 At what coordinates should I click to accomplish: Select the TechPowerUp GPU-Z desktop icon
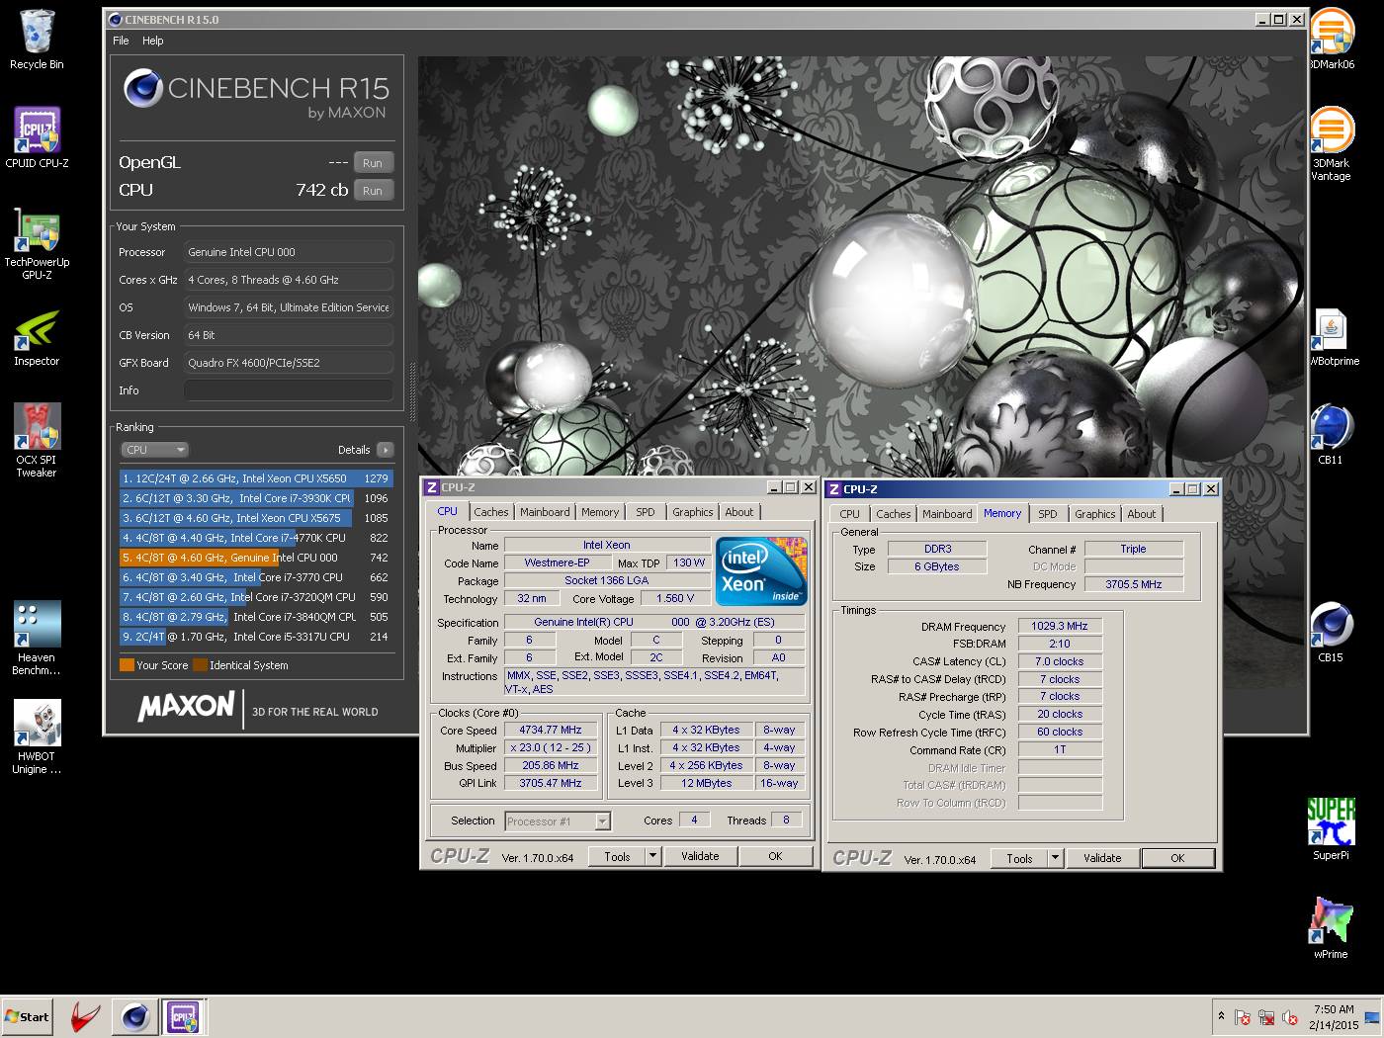click(37, 243)
